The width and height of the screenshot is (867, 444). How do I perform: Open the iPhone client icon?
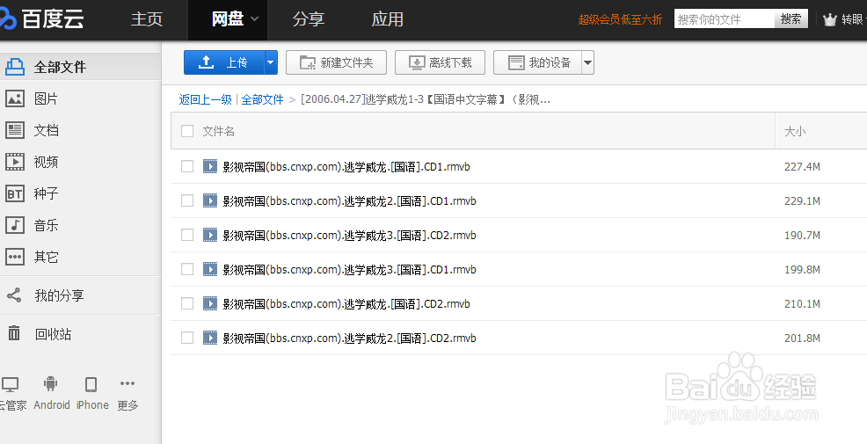click(91, 383)
